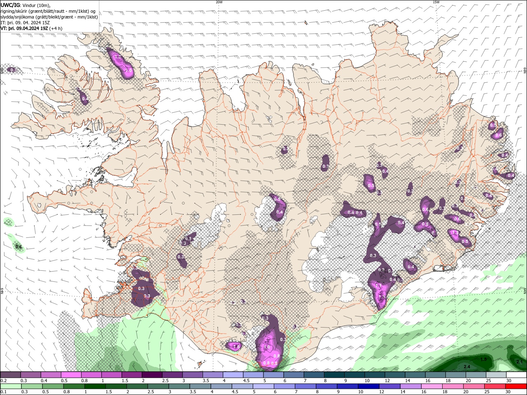Click the royal blue 8 rain legend swatch

coord(326,386)
